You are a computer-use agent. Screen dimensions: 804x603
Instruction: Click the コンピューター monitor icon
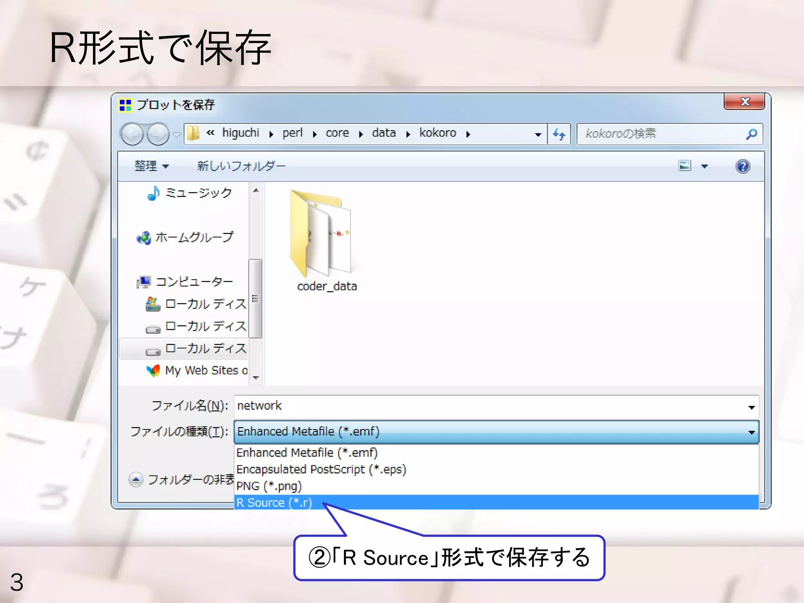click(143, 281)
